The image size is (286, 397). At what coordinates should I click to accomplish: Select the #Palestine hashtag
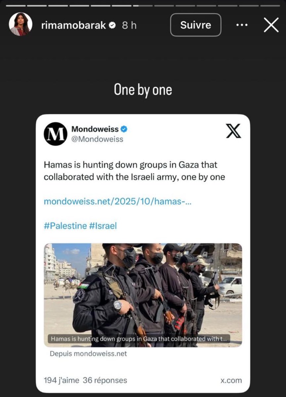tap(65, 226)
